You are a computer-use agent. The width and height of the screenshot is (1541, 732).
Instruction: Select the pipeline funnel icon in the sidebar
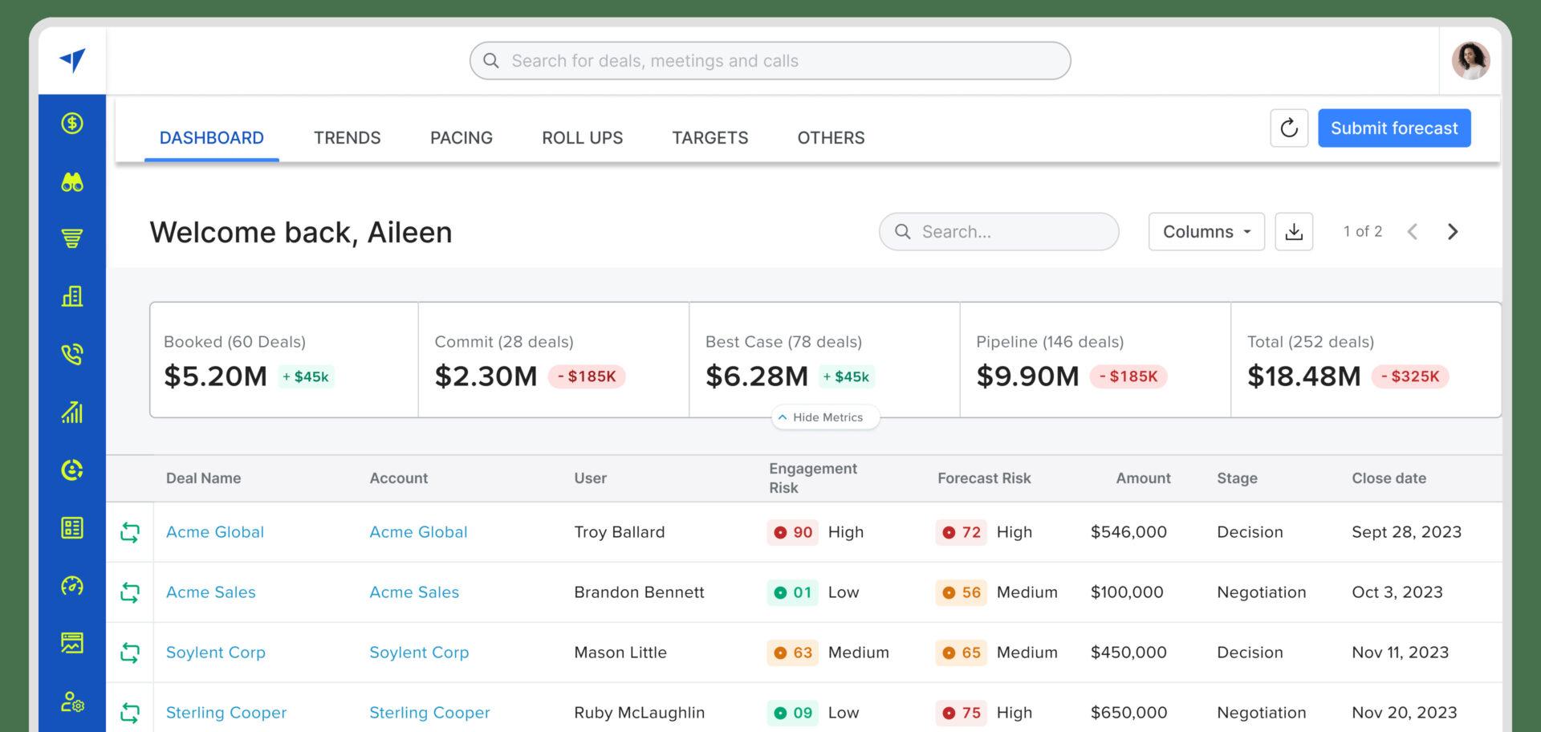pos(71,238)
